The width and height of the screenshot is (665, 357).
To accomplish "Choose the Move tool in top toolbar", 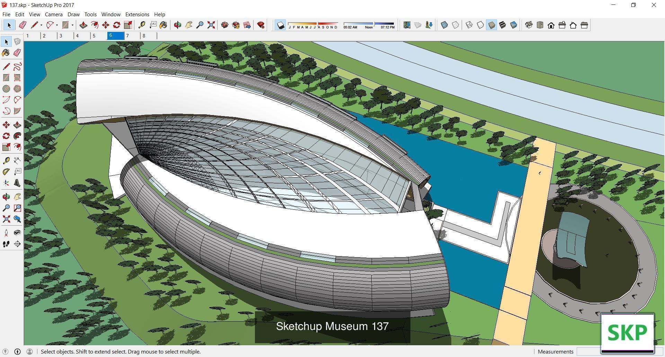I will pyautogui.click(x=106, y=25).
